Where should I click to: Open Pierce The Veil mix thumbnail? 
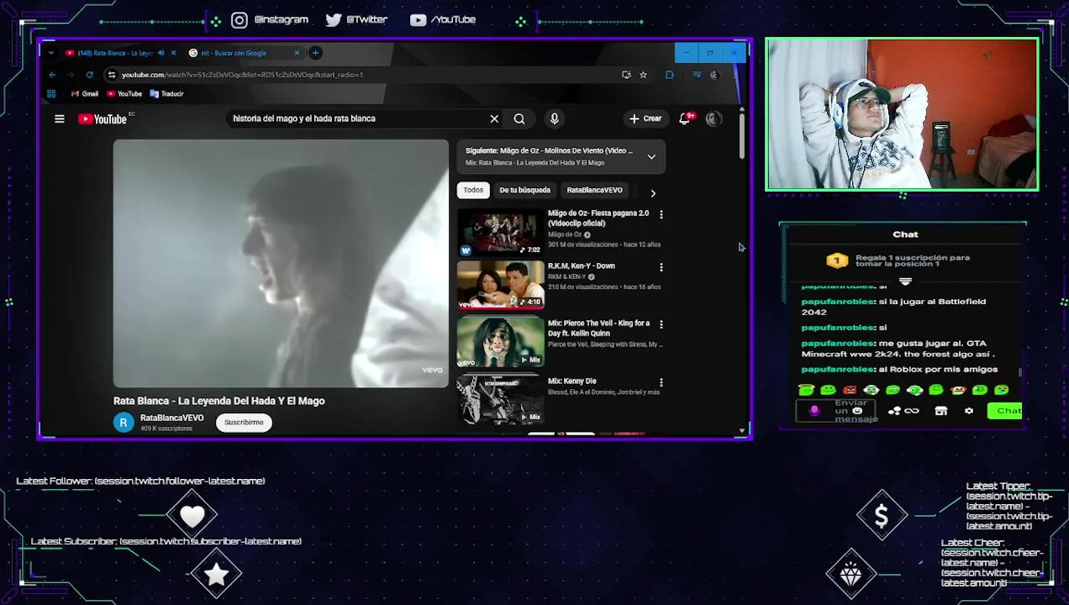pos(500,342)
